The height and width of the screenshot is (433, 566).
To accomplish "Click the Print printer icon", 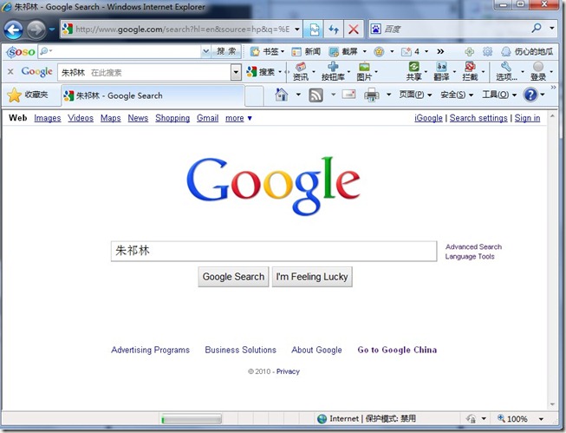I will (x=372, y=95).
